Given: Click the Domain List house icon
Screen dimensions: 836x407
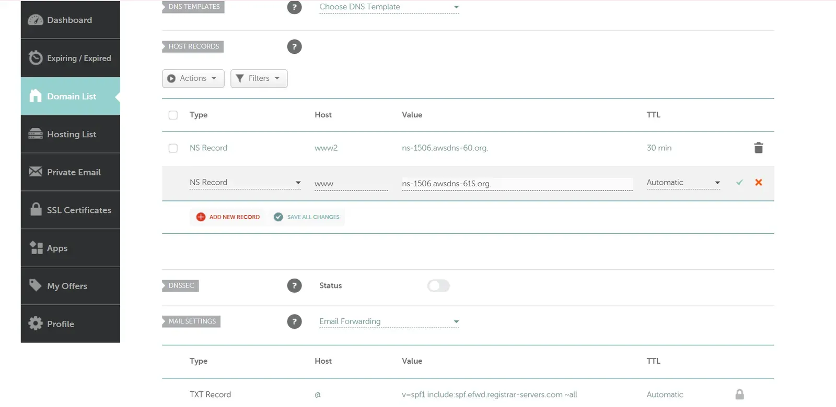Looking at the screenshot, I should pos(36,95).
